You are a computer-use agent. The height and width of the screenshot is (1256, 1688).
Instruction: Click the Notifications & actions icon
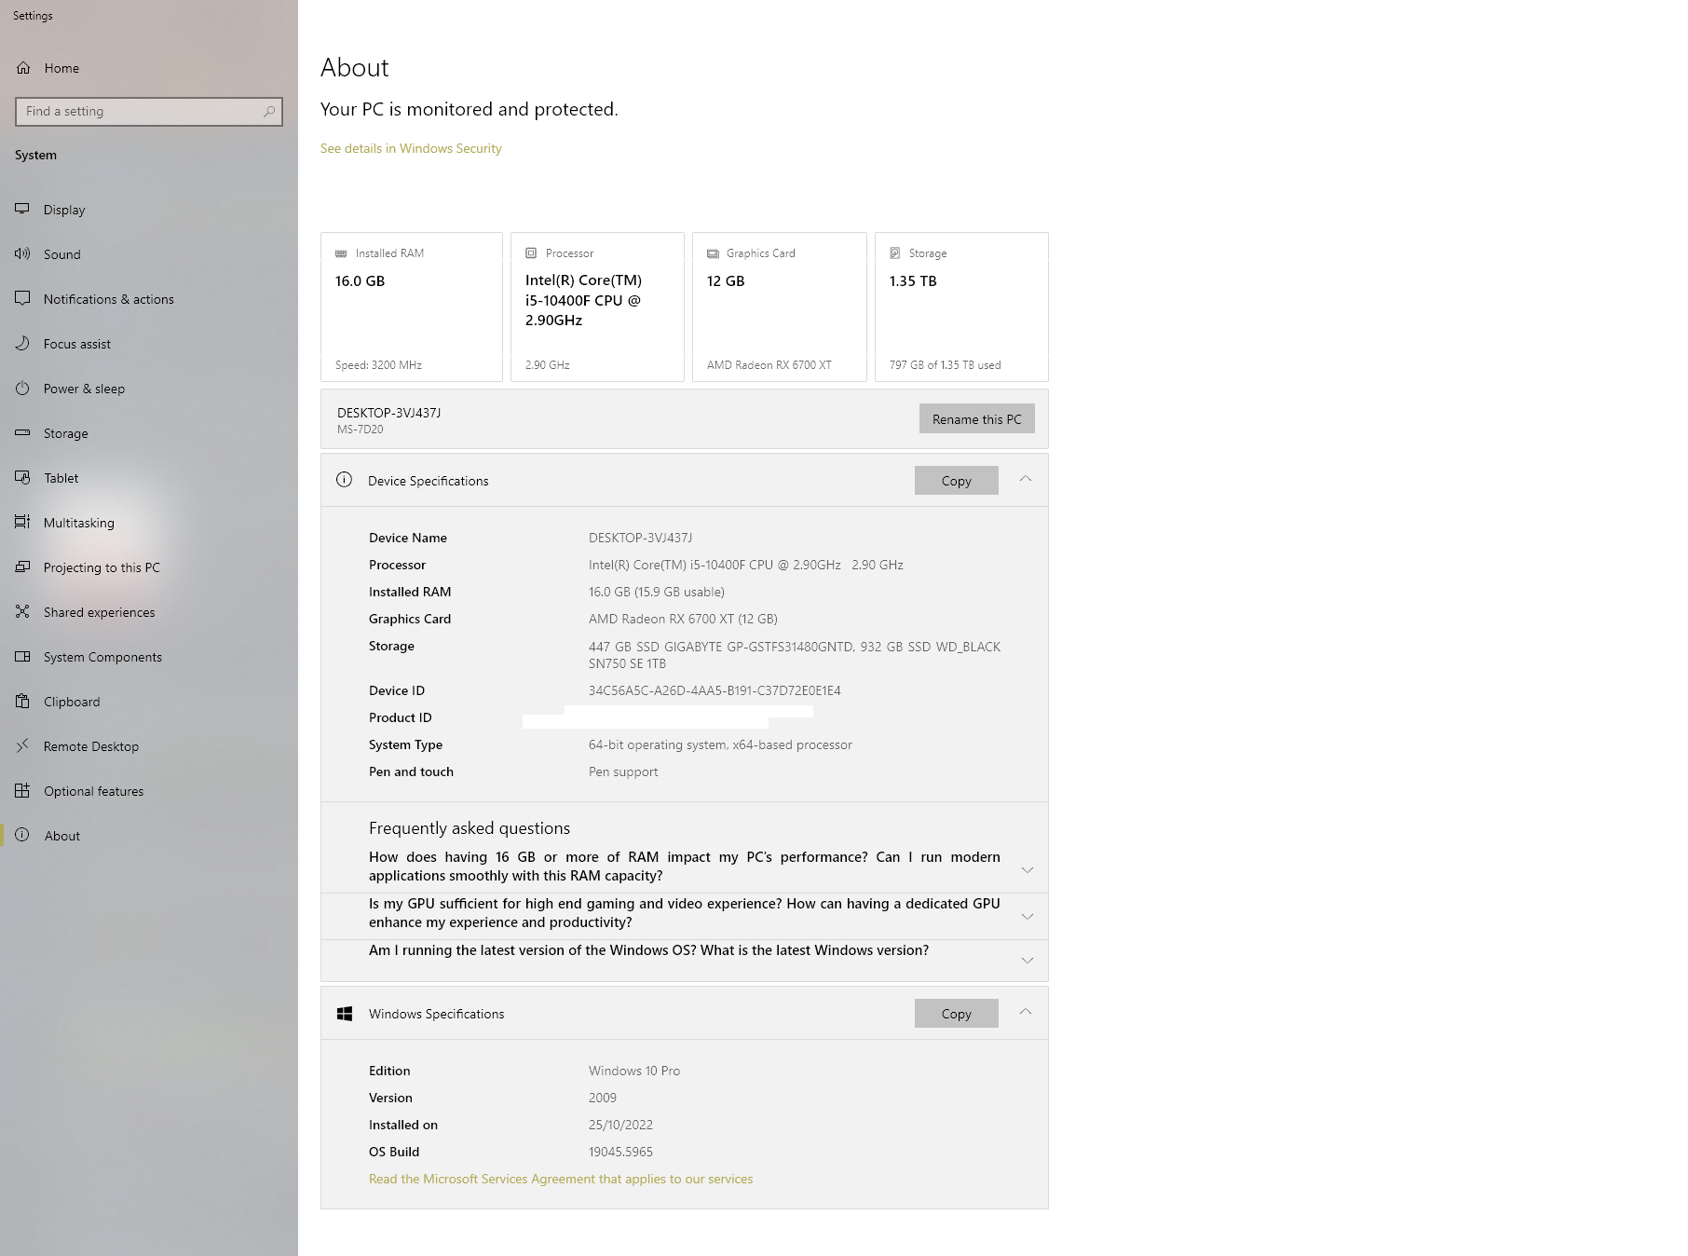pyautogui.click(x=22, y=299)
